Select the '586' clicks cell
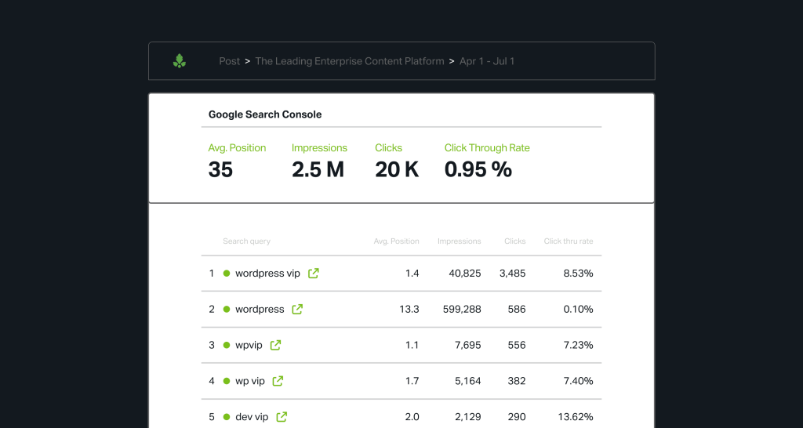The height and width of the screenshot is (428, 803). [517, 309]
